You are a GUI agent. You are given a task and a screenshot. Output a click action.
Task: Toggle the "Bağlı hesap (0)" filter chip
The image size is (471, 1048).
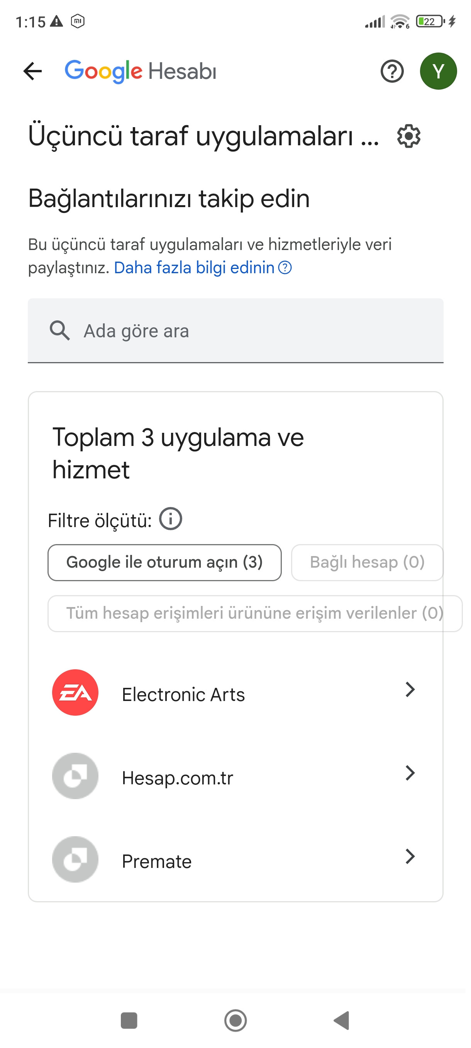(366, 562)
